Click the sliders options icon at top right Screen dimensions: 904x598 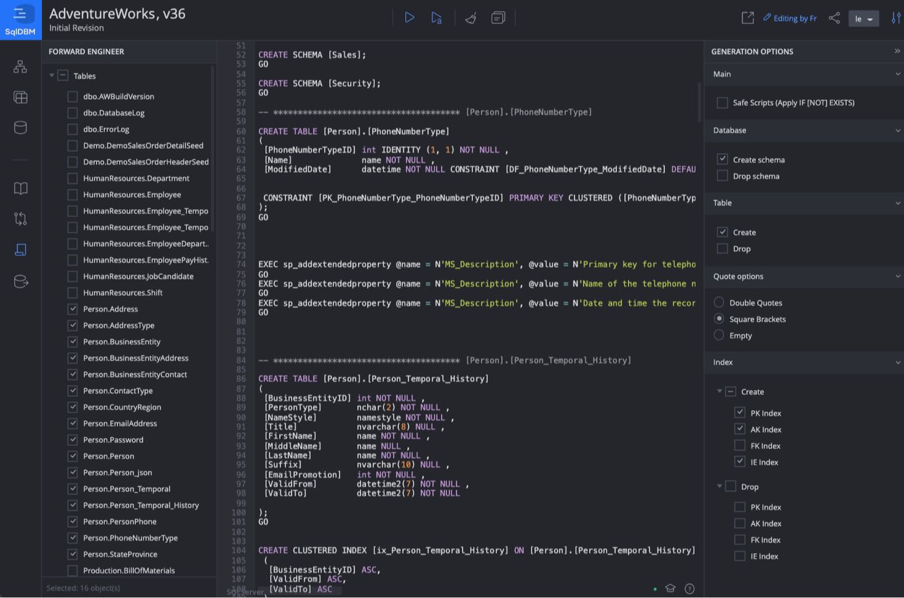(x=896, y=18)
